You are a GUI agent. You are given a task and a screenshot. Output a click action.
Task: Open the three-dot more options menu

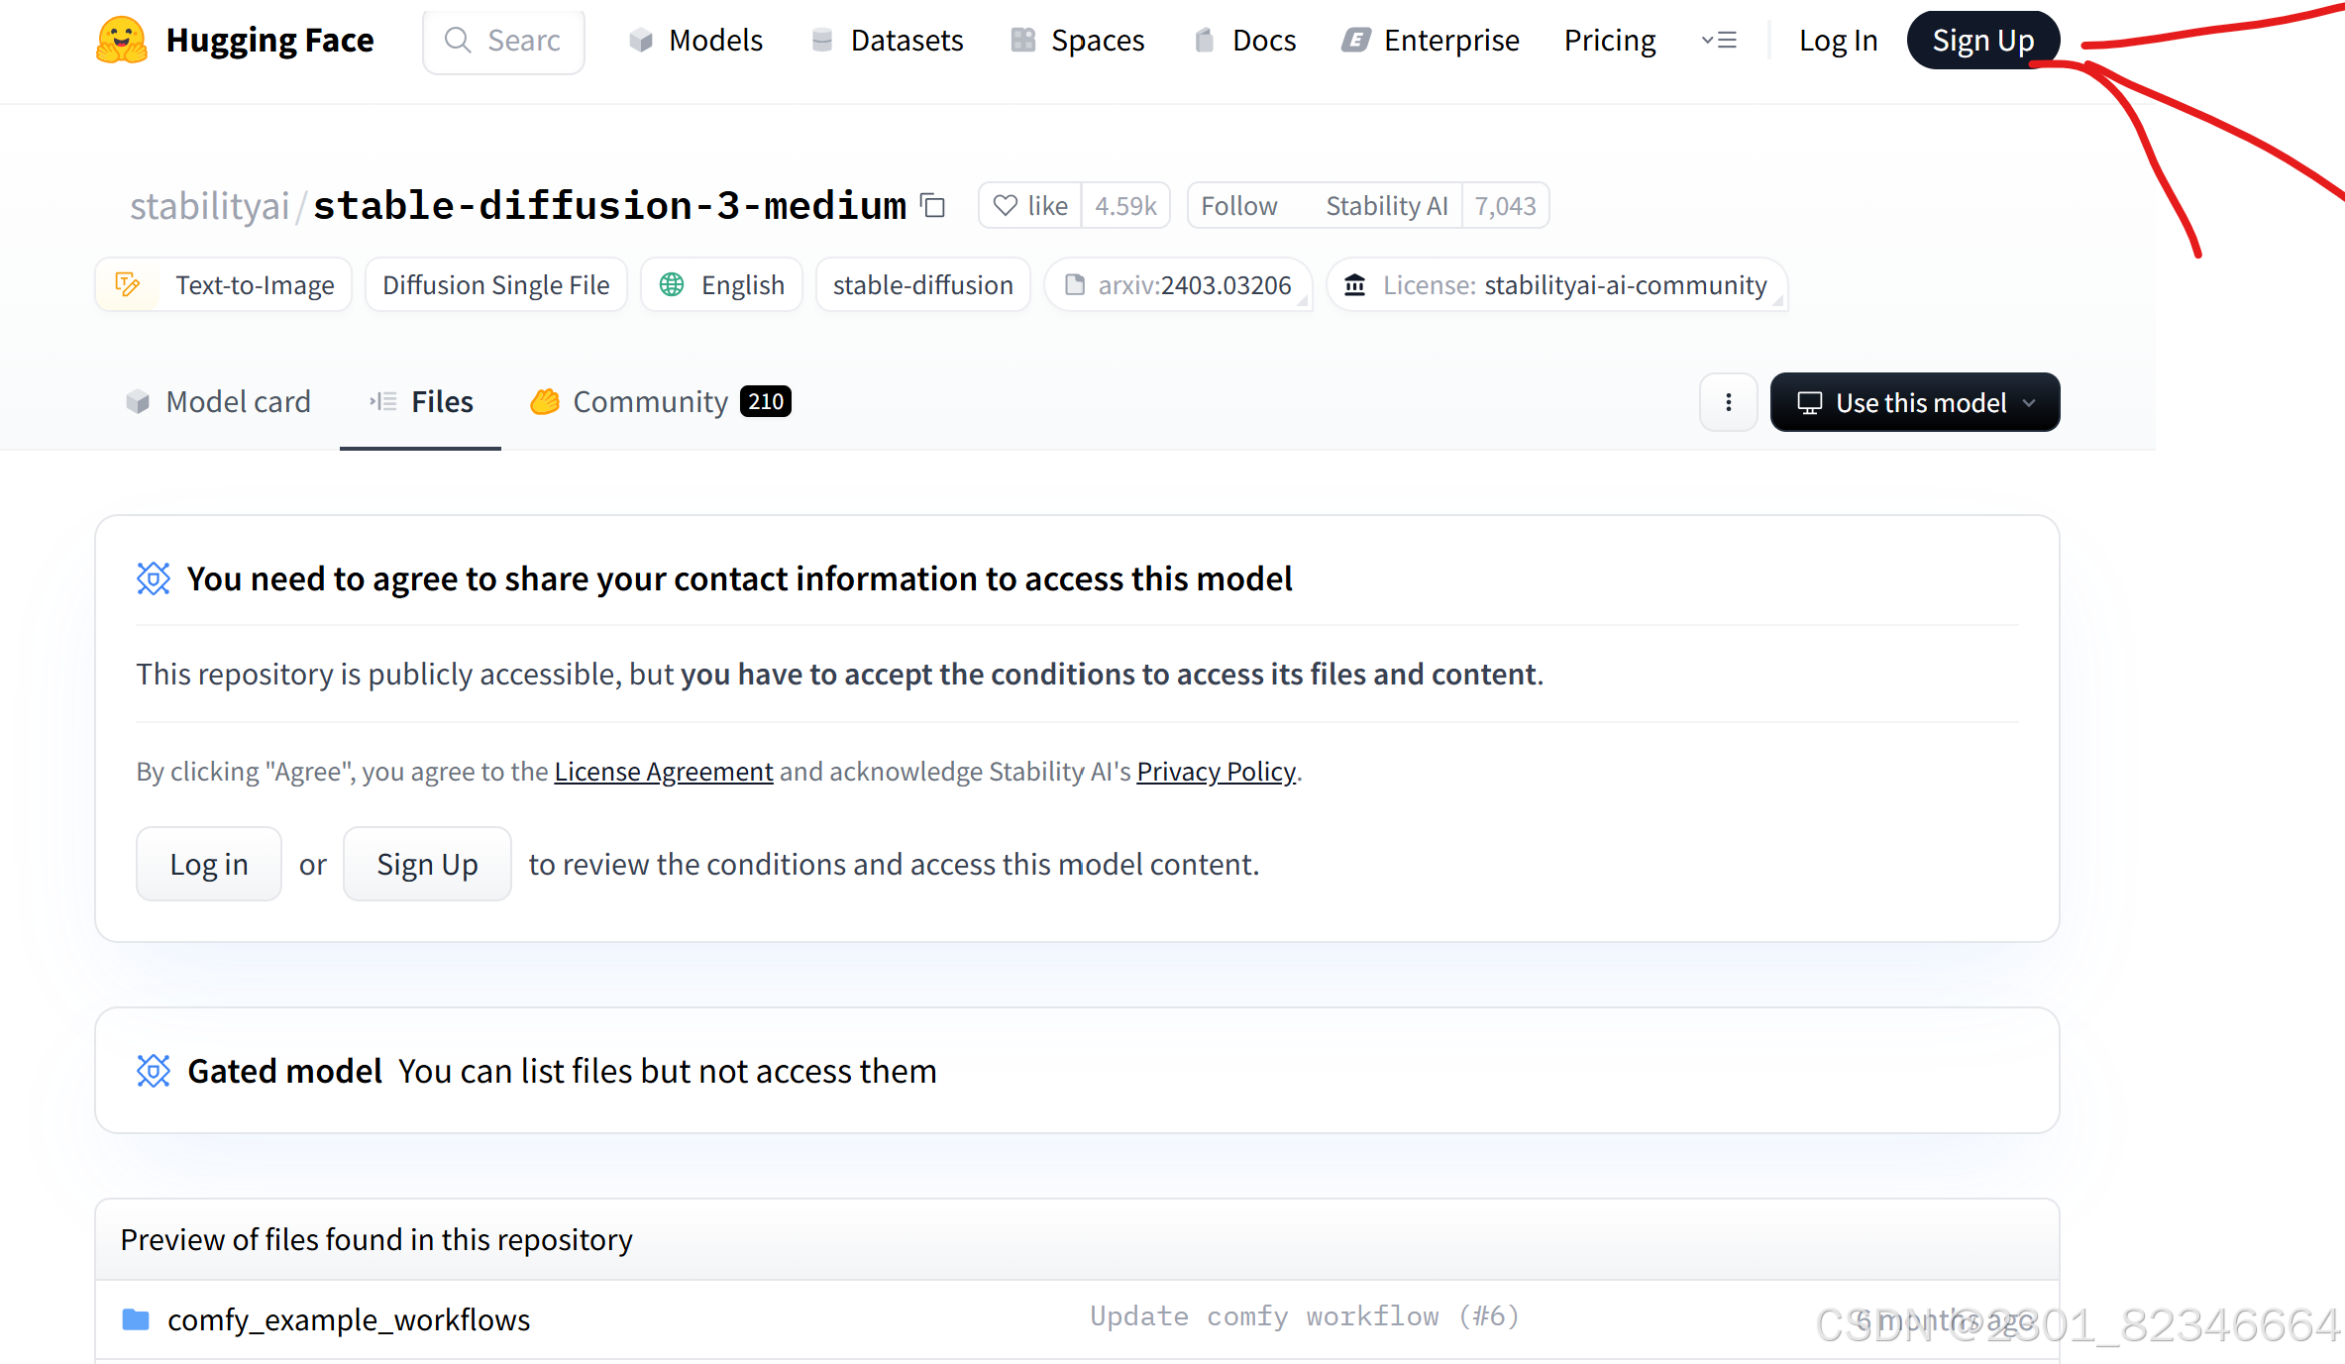coord(1728,402)
